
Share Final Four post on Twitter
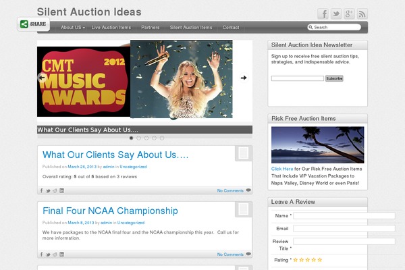[x=48, y=254]
